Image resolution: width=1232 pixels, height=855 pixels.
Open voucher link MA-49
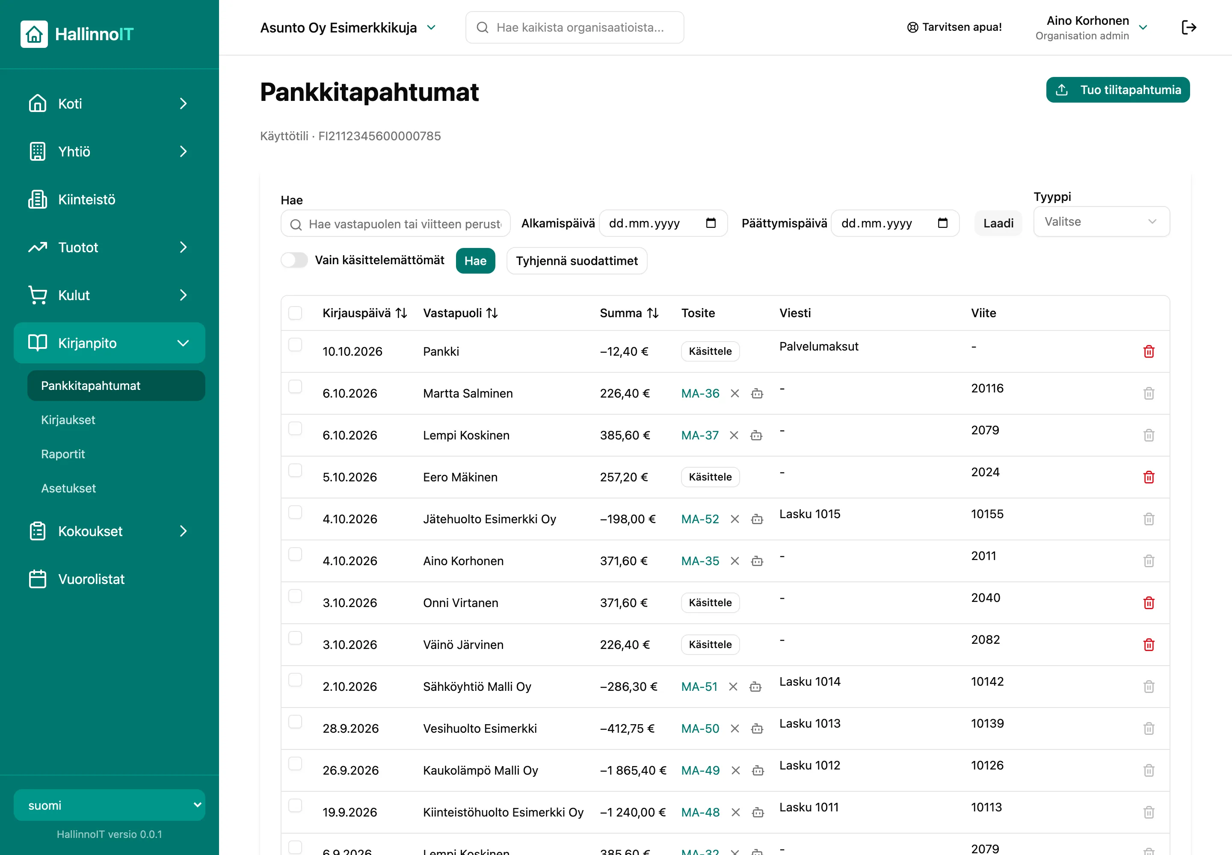click(700, 770)
